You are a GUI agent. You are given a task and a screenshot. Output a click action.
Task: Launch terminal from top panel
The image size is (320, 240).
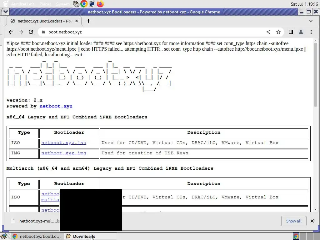tap(92, 4)
